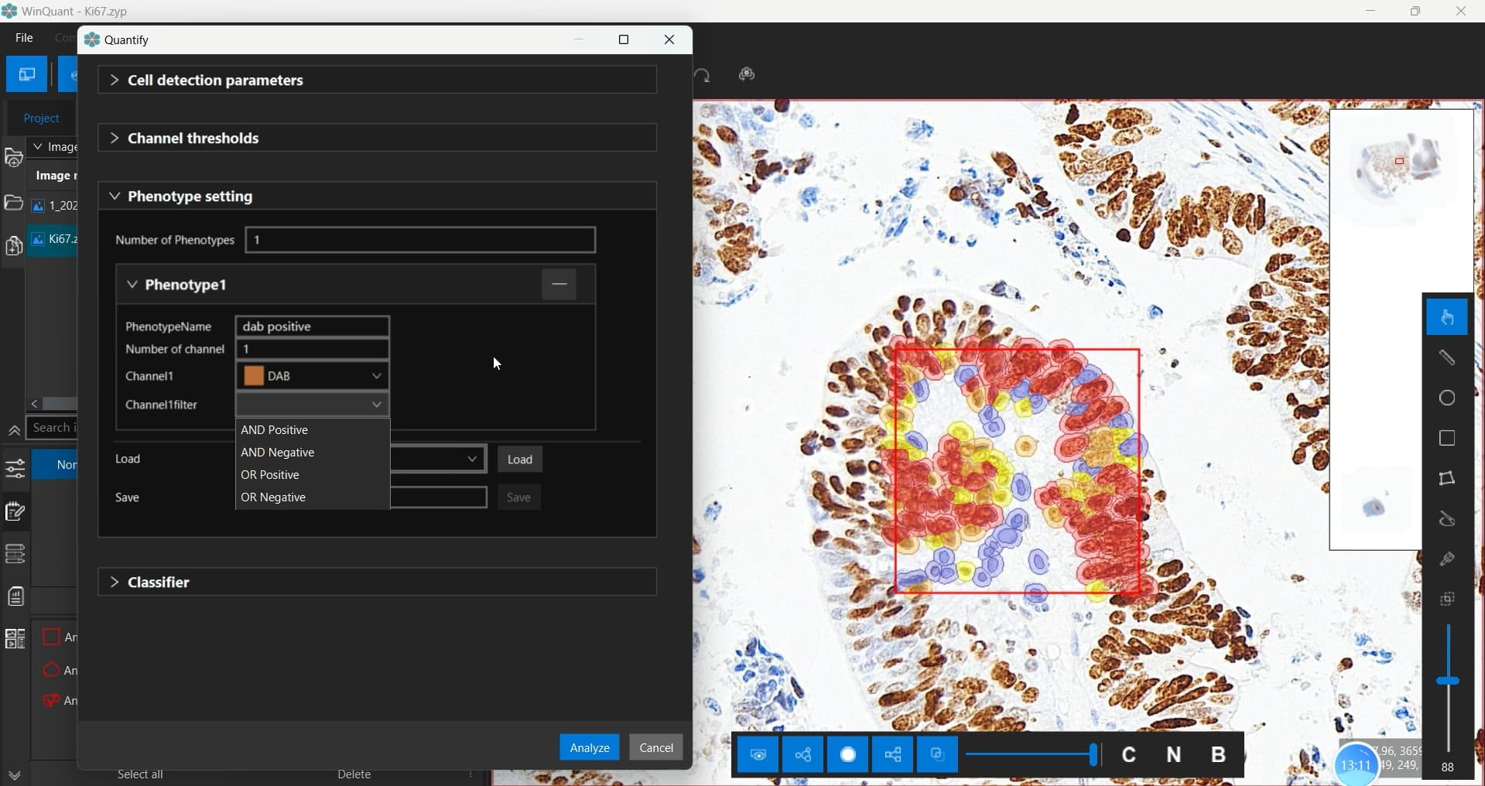
Task: Adjust the vertical zoom slider handle
Action: (x=1447, y=682)
